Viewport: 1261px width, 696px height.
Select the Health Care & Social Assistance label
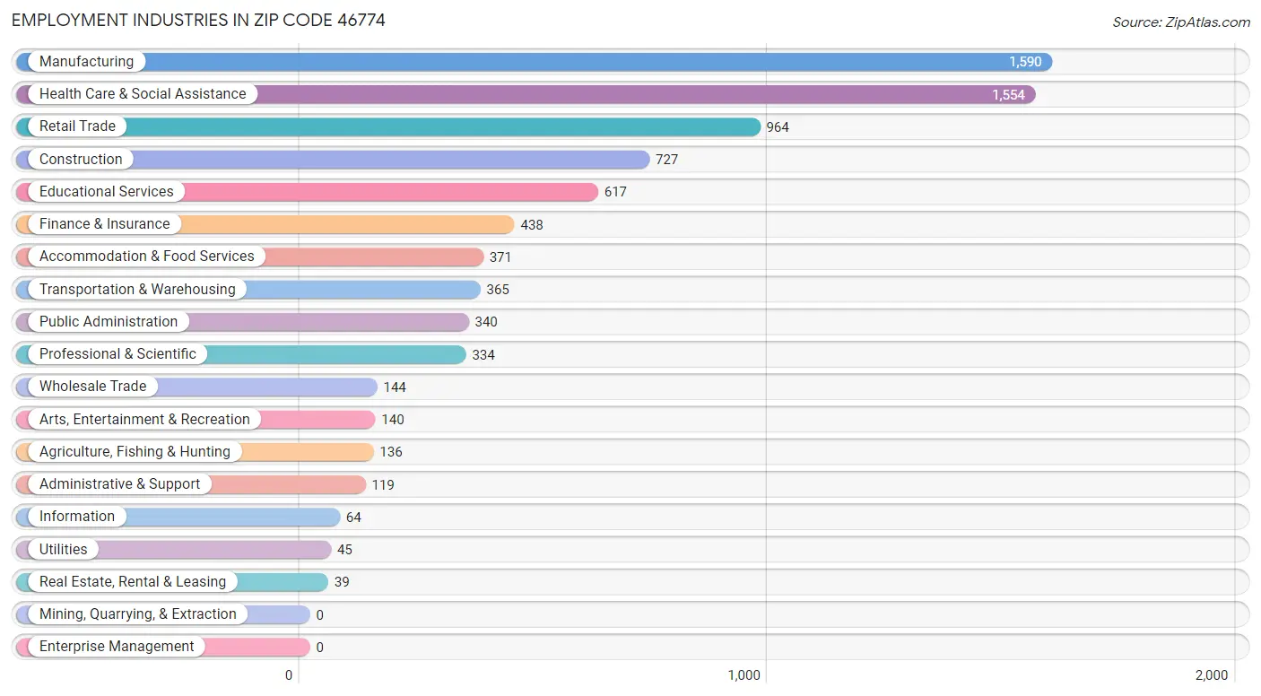(143, 94)
